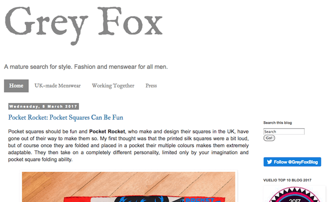Click the Search this blog heading

[277, 123]
